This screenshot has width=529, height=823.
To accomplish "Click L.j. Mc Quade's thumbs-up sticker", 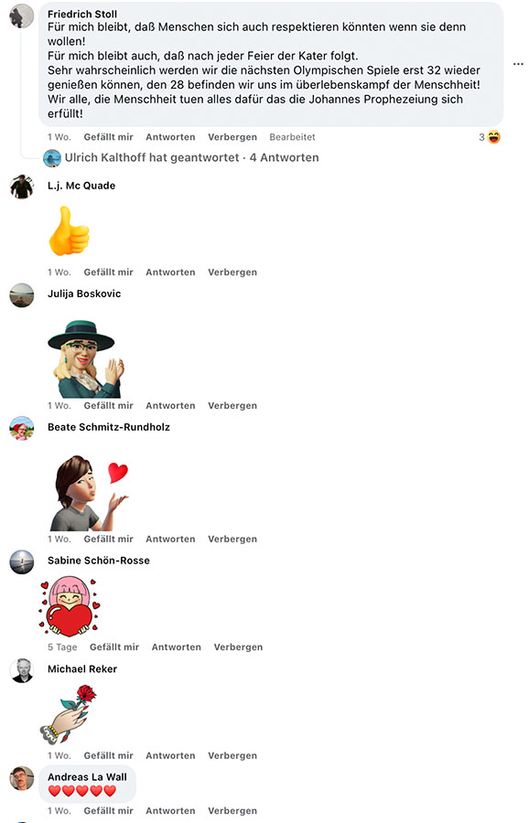I will (x=70, y=231).
